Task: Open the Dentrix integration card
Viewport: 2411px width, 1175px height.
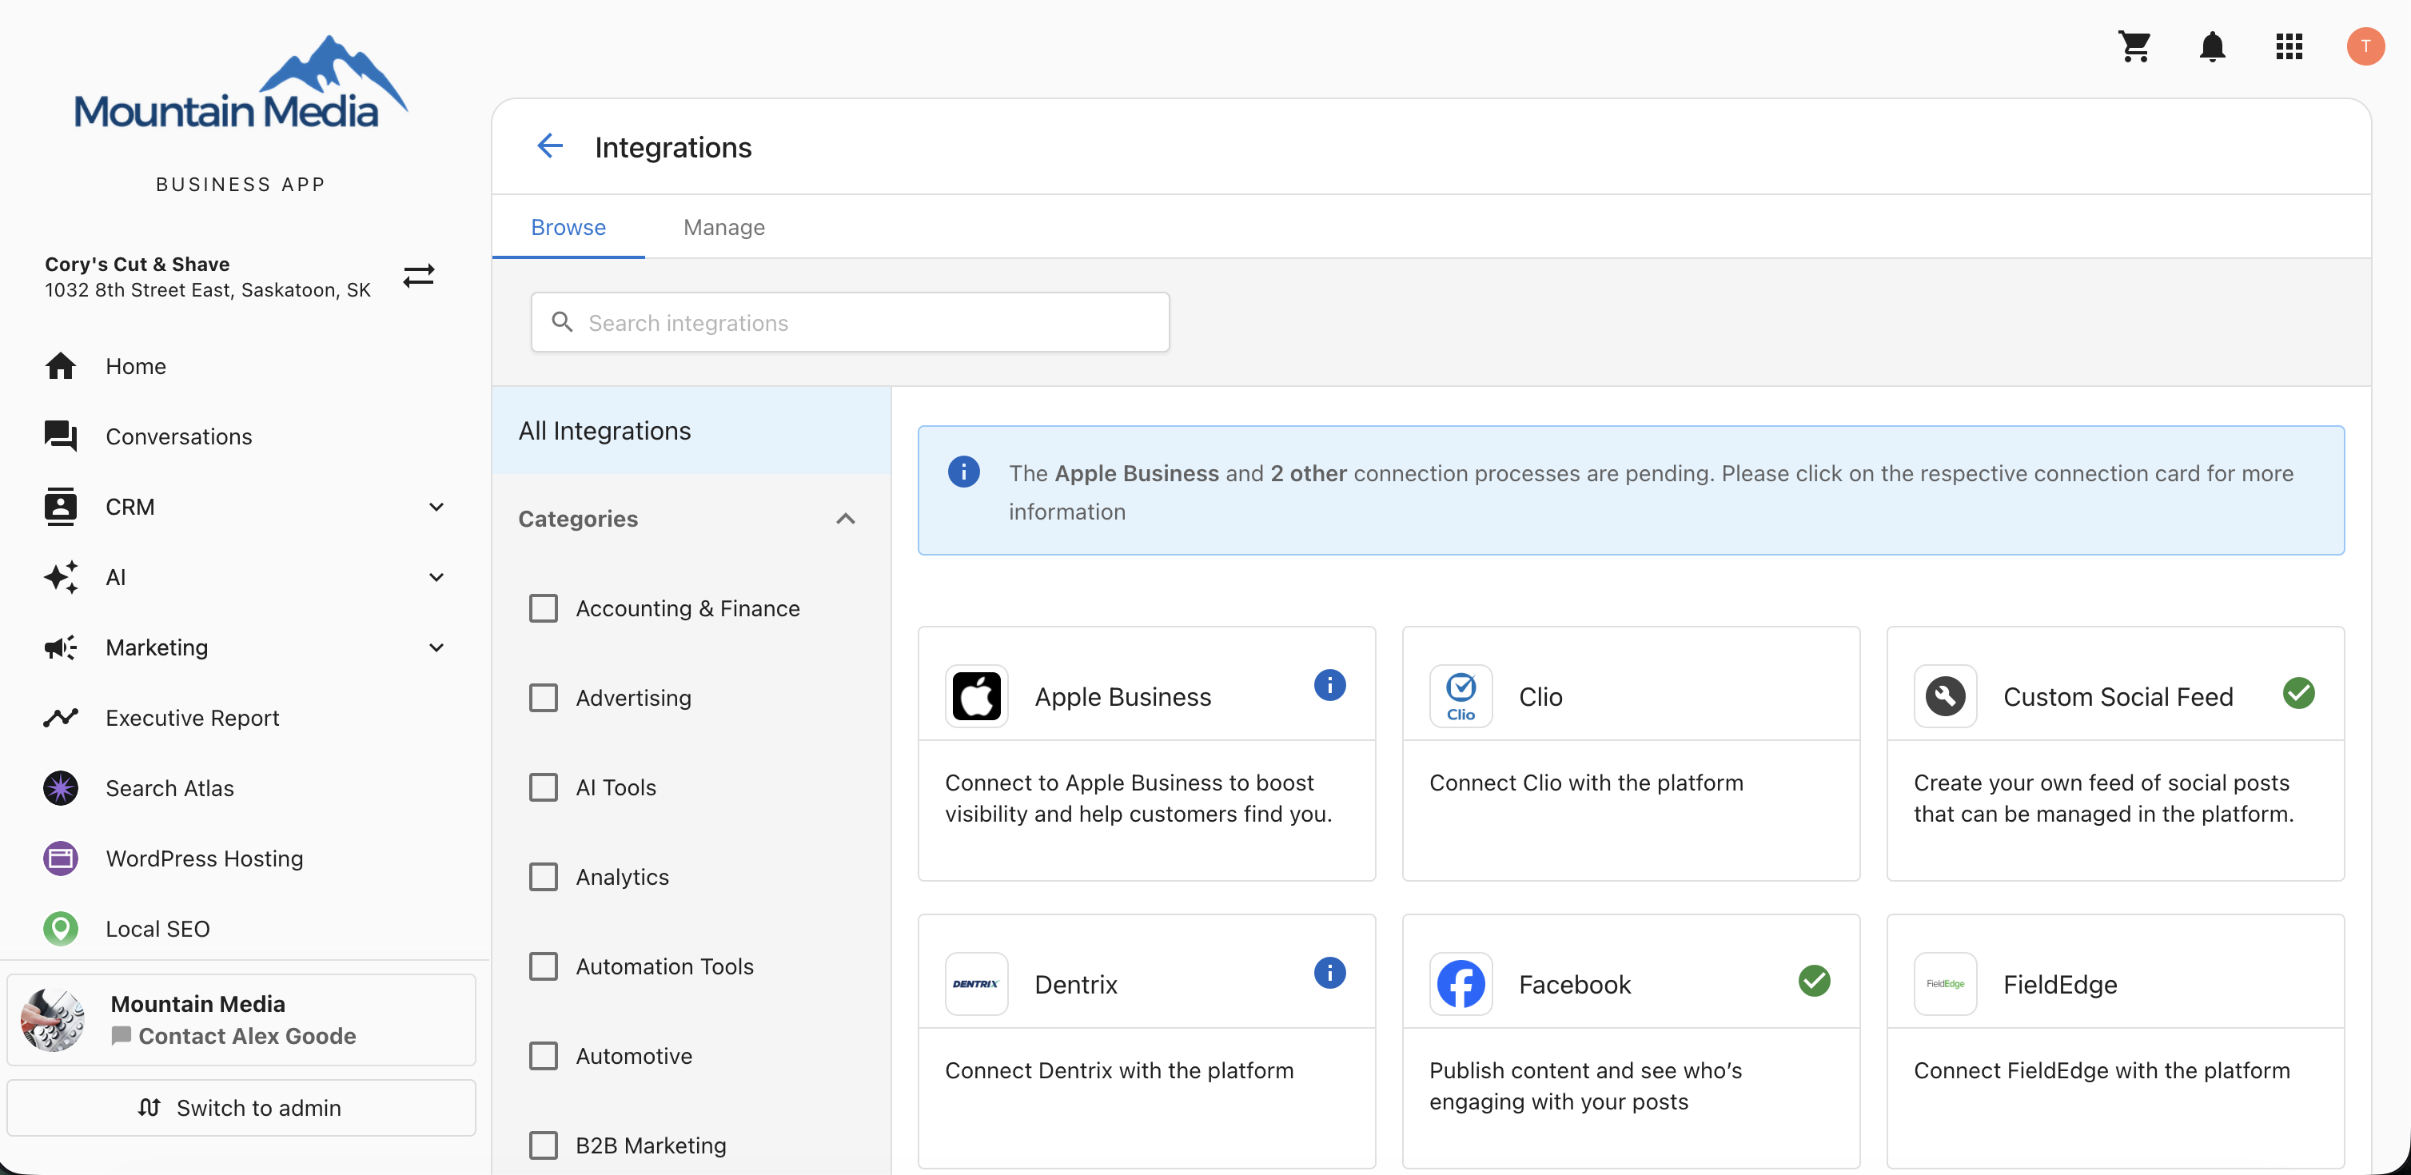Action: (x=1146, y=1040)
